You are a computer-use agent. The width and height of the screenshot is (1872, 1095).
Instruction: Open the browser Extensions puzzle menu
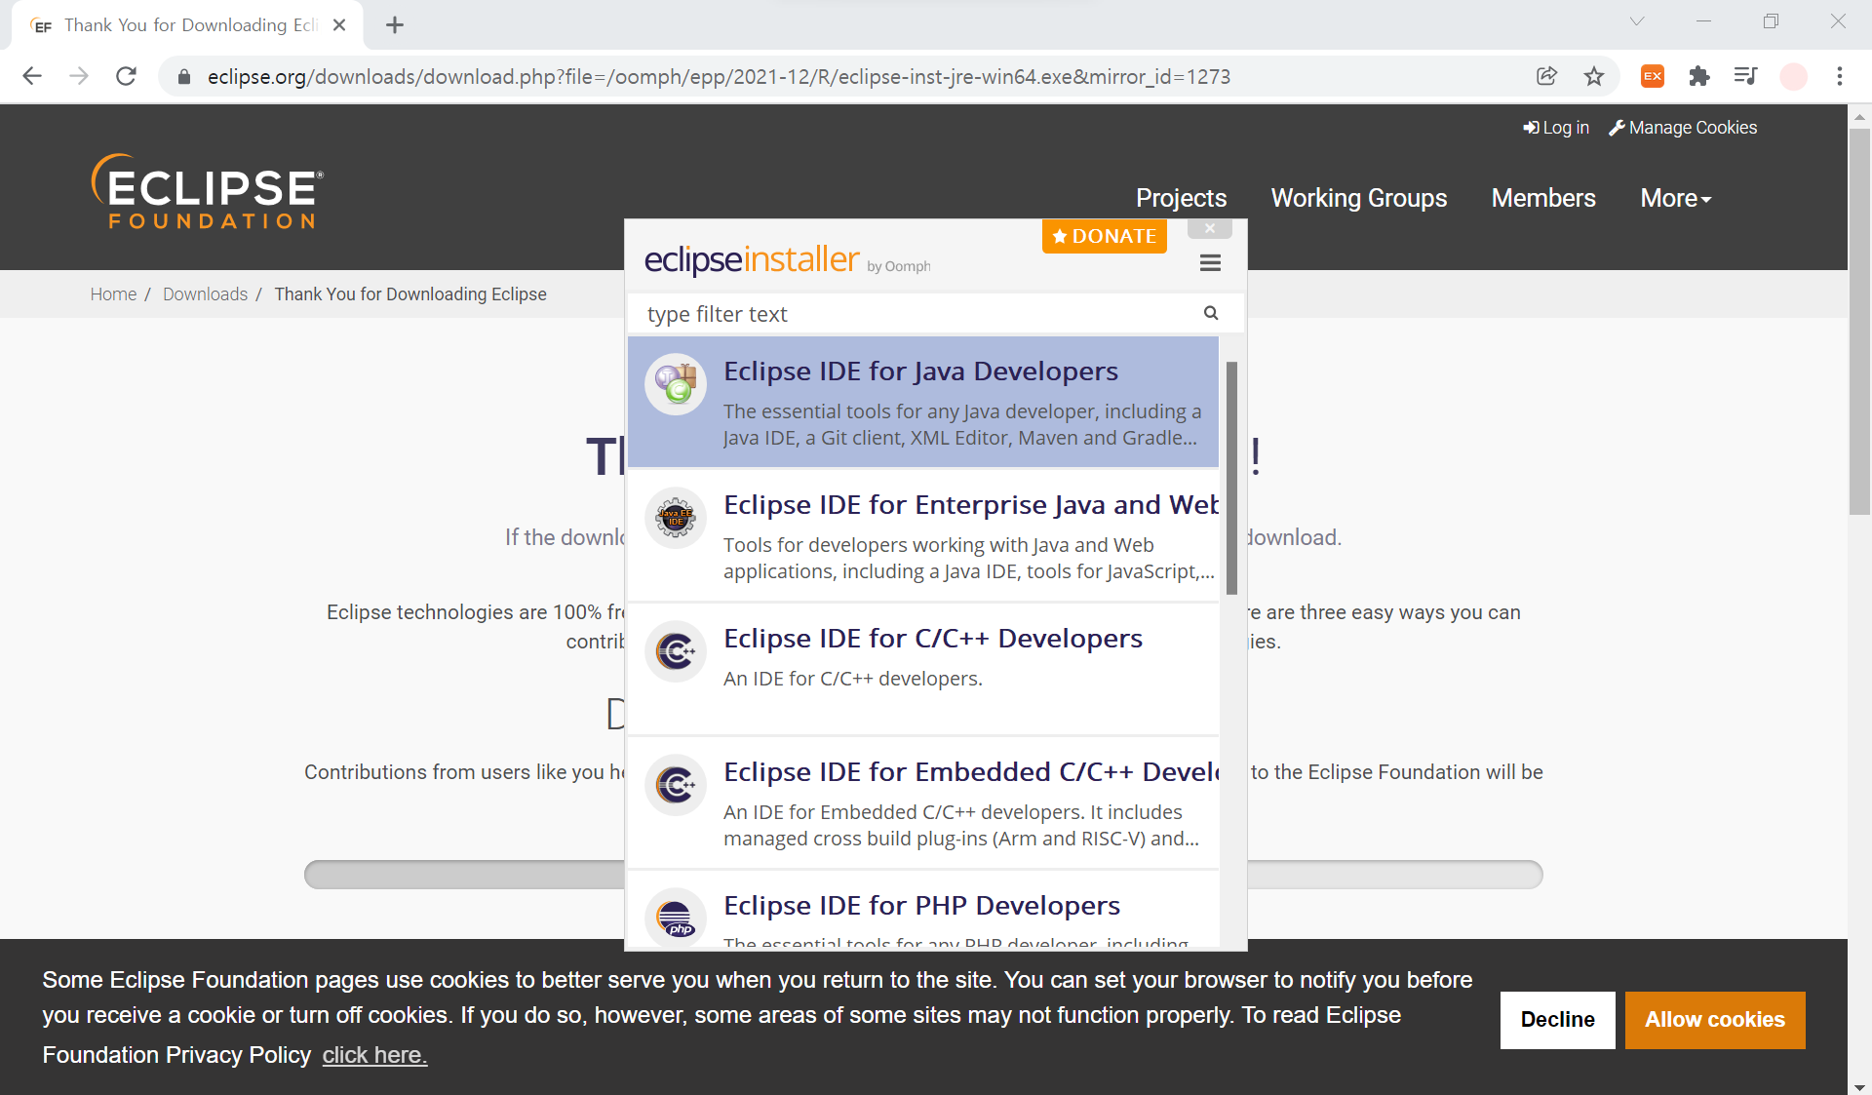coord(1699,76)
